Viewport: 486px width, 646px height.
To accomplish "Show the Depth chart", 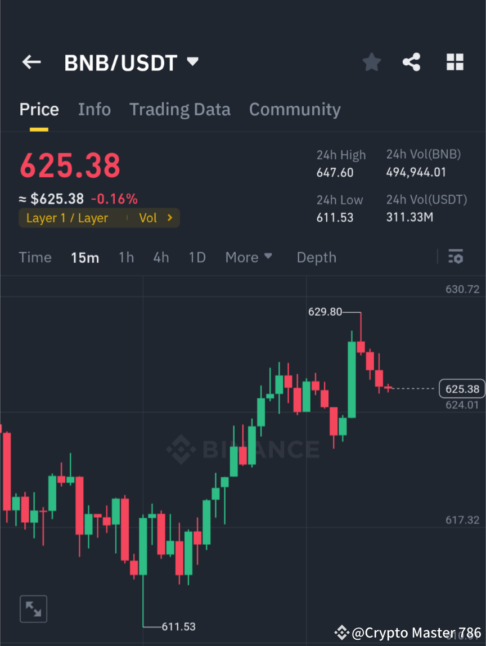I will (316, 257).
